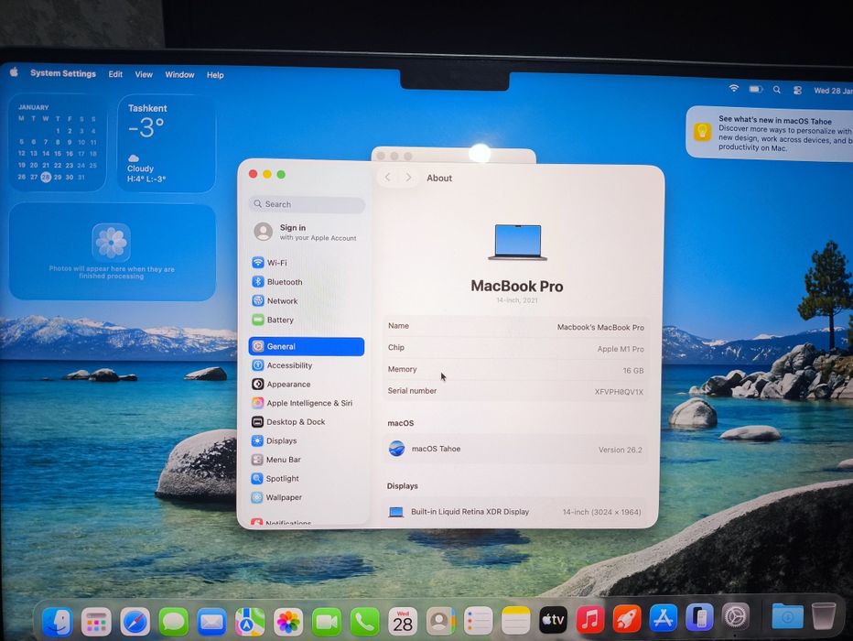Image resolution: width=853 pixels, height=641 pixels.
Task: Click the Search field in System Settings
Action: [307, 204]
